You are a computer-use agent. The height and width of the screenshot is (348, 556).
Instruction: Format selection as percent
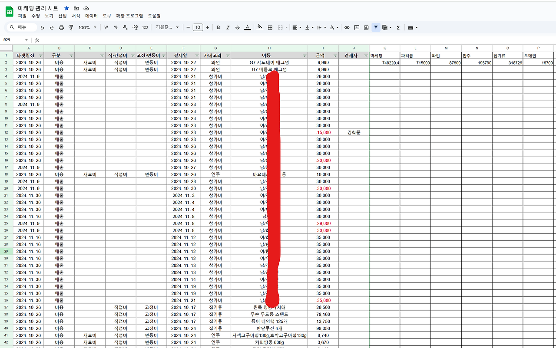(x=116, y=27)
